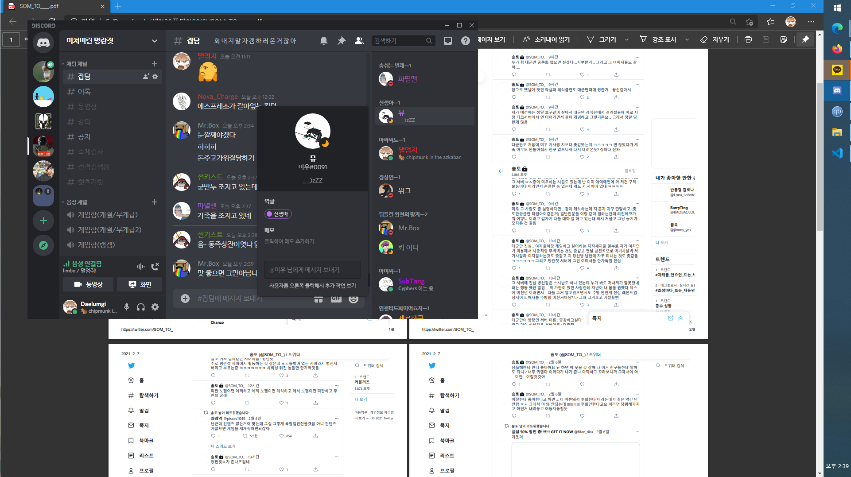Click the Explore public servers compass icon
This screenshot has height=477, width=851.
point(43,245)
